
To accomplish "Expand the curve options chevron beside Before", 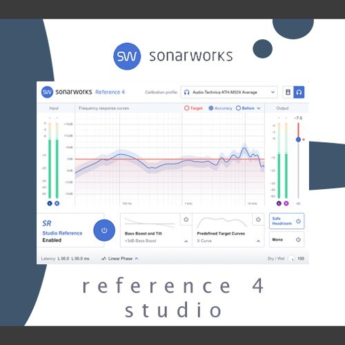I will 259,108.
